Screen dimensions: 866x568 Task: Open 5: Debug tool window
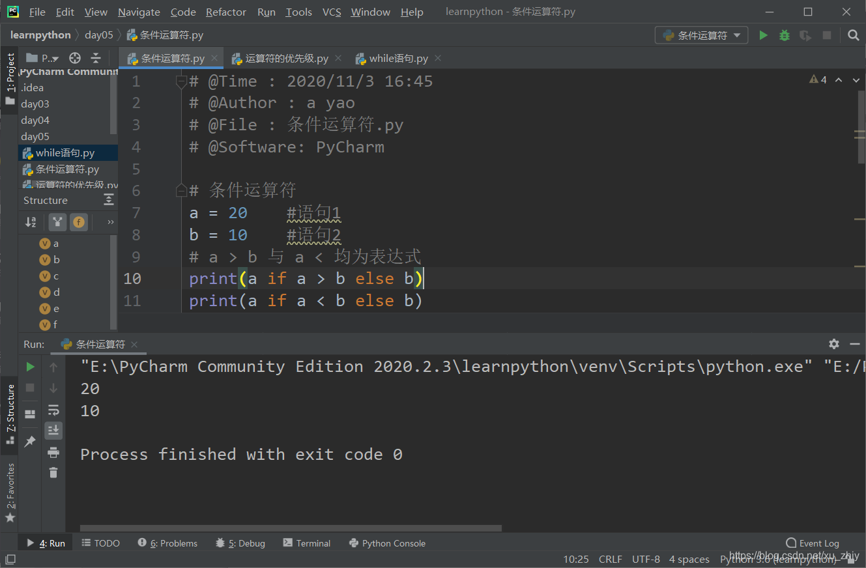tap(240, 543)
